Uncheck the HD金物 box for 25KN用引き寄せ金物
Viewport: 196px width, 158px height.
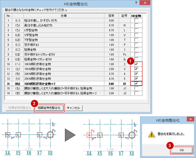(136, 79)
